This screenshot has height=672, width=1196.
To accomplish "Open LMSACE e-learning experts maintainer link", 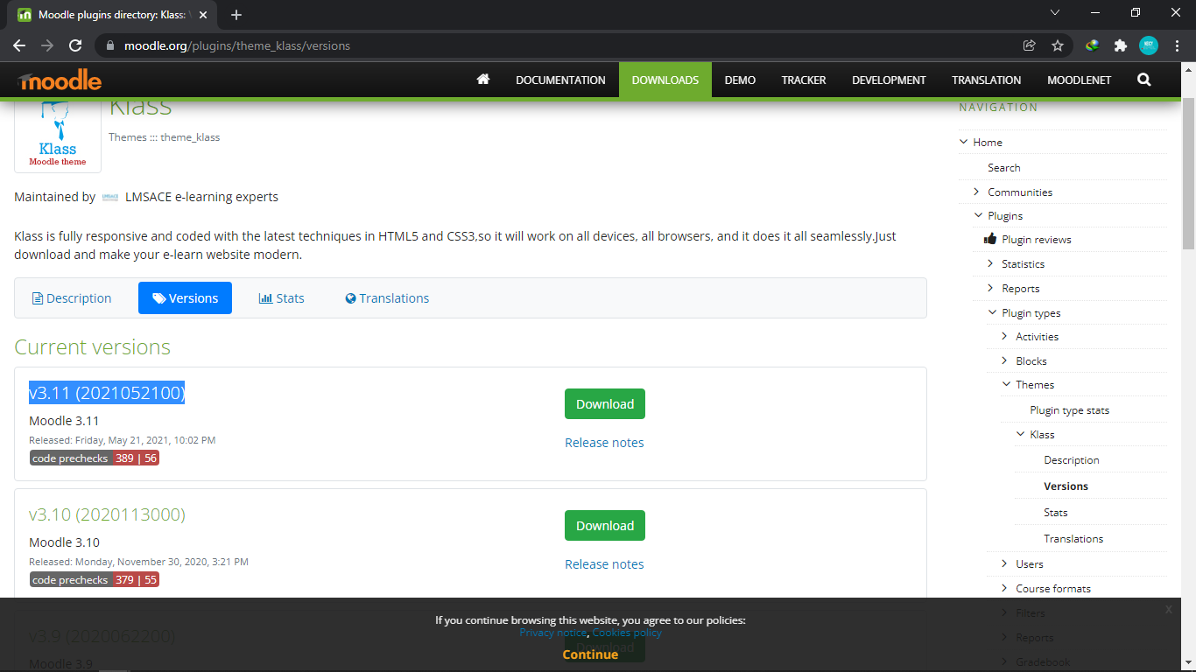I will pyautogui.click(x=201, y=197).
